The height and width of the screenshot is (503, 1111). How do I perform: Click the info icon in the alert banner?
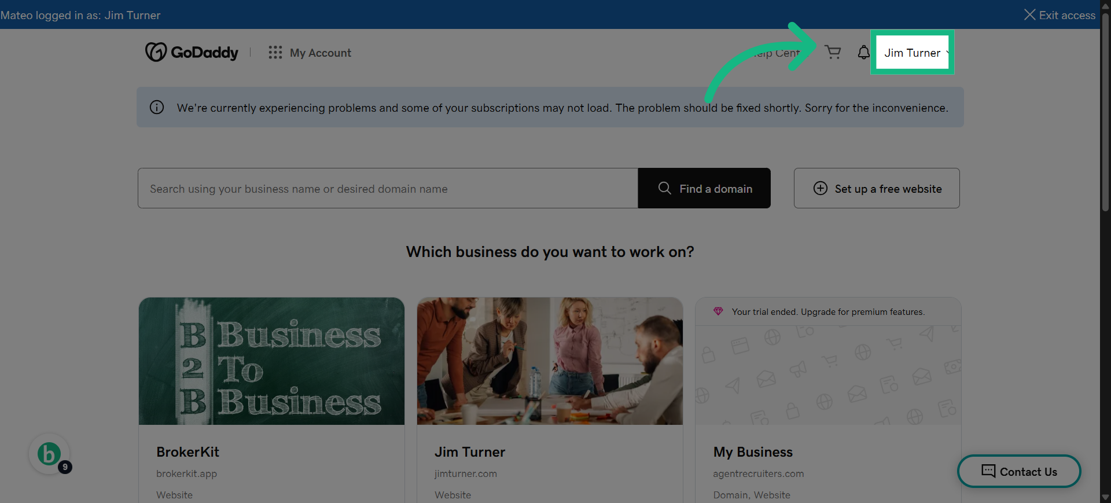click(157, 107)
